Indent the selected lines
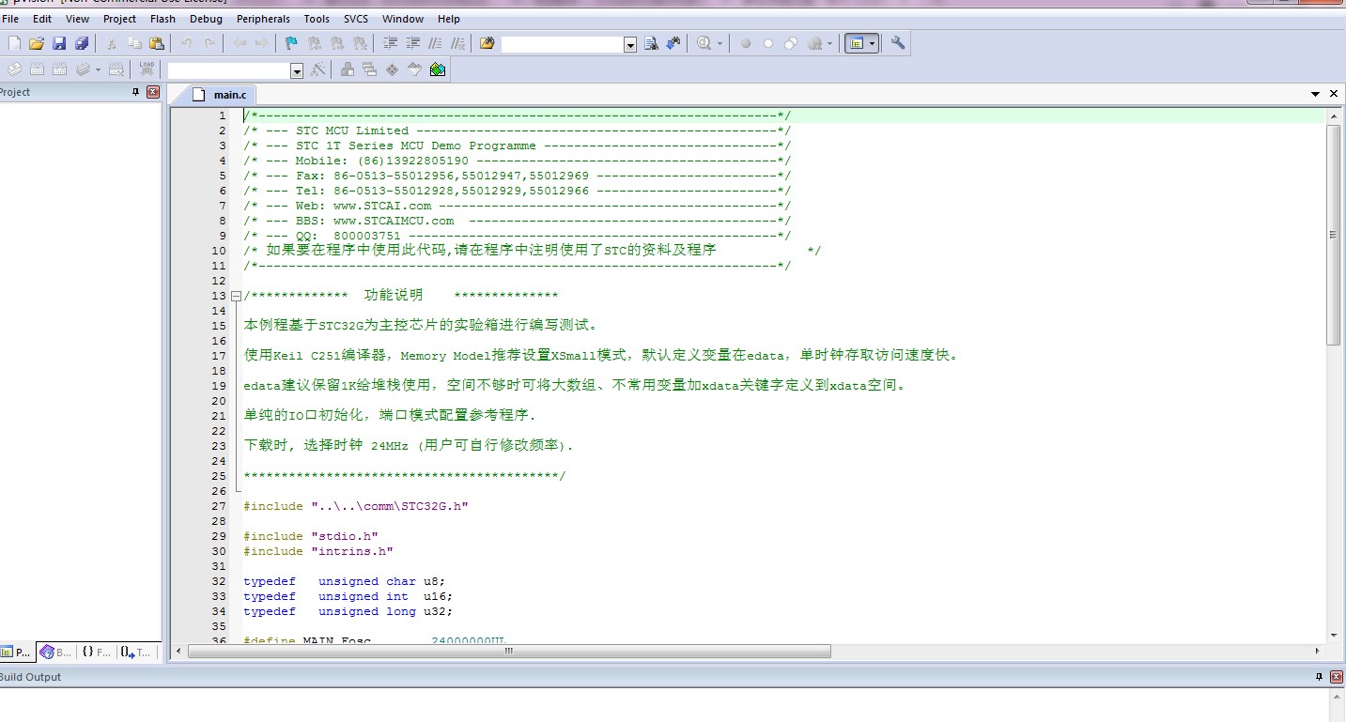This screenshot has height=722, width=1346. pyautogui.click(x=389, y=43)
